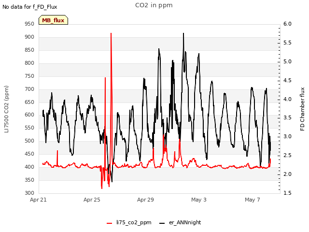Click the 'Apr 21' x-axis date
Viewport: 309px width, 232px height.
tap(38, 200)
